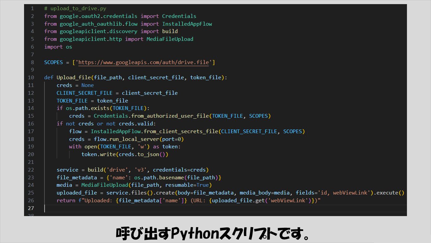431x243 pixels.
Task: Click line number 22 in the gutter
Action: pyautogui.click(x=31, y=170)
